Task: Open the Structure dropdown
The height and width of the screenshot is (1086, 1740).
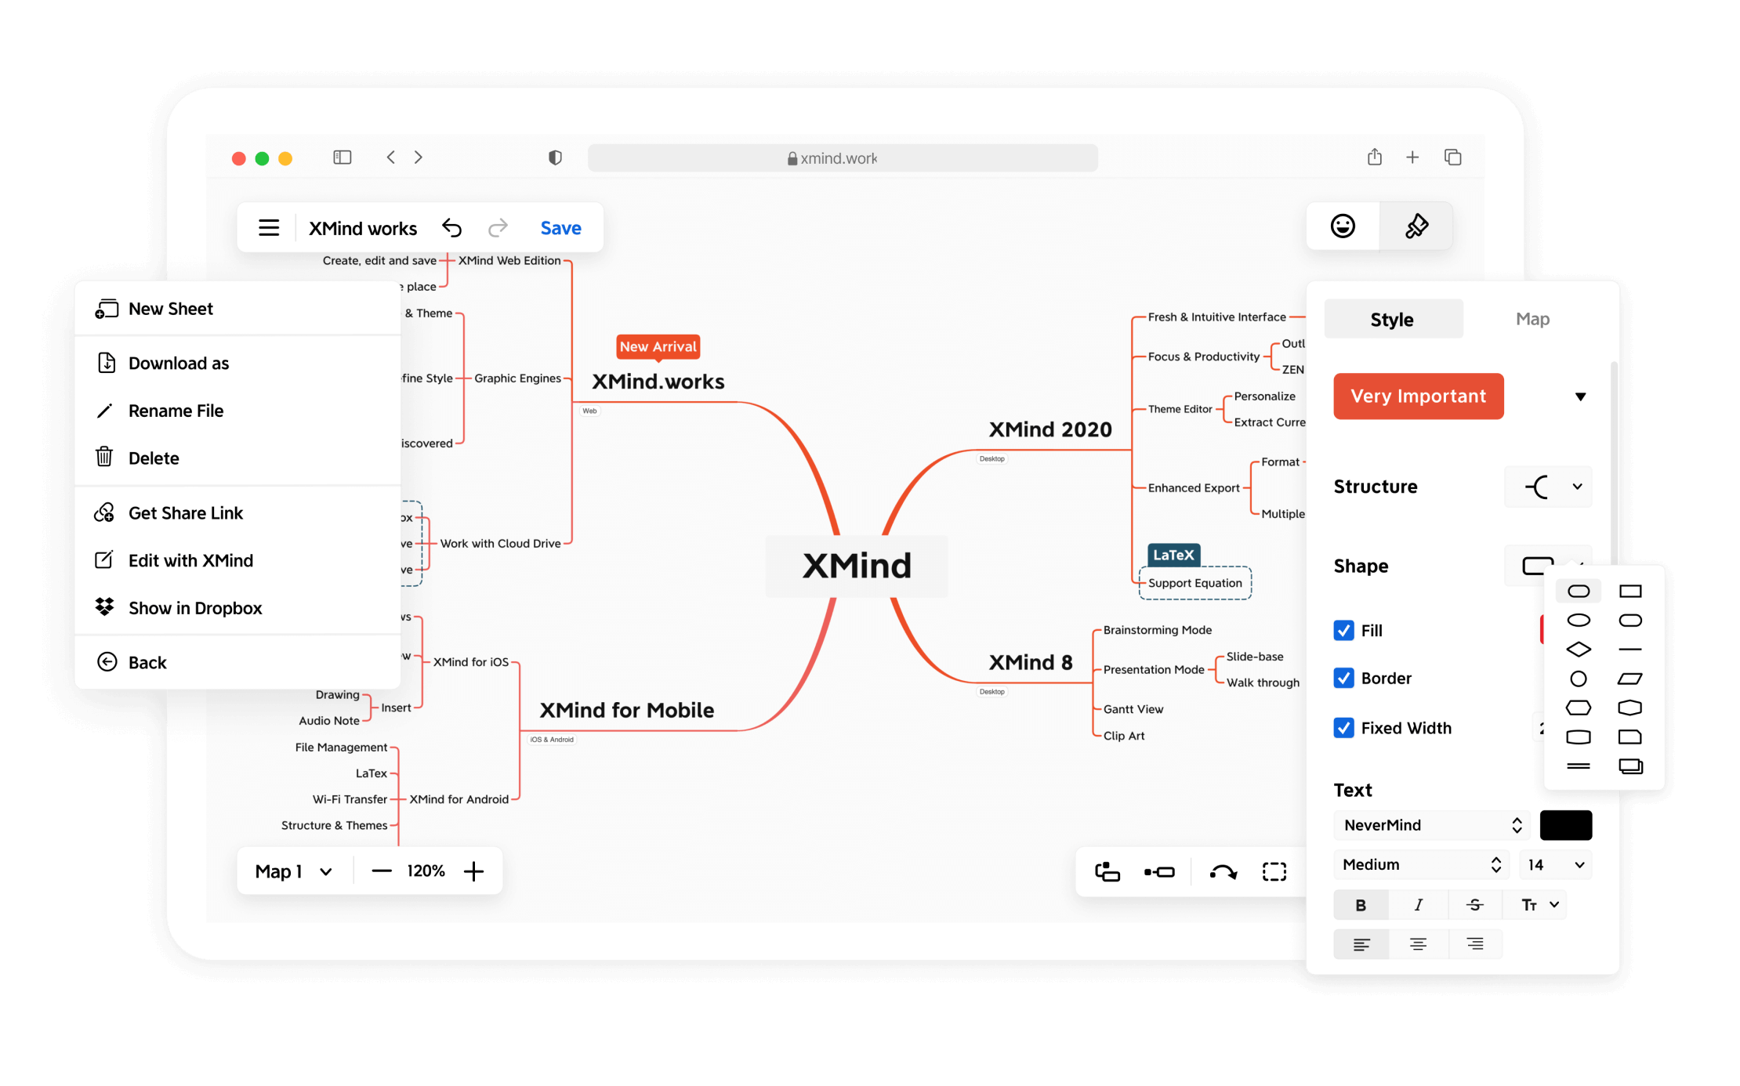Action: coord(1548,487)
